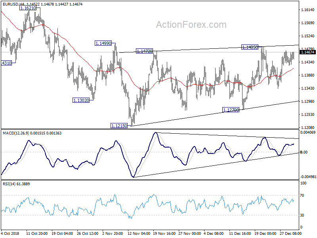
Task: Click the 27 Nov 00:00 date label
Action: 190,233
